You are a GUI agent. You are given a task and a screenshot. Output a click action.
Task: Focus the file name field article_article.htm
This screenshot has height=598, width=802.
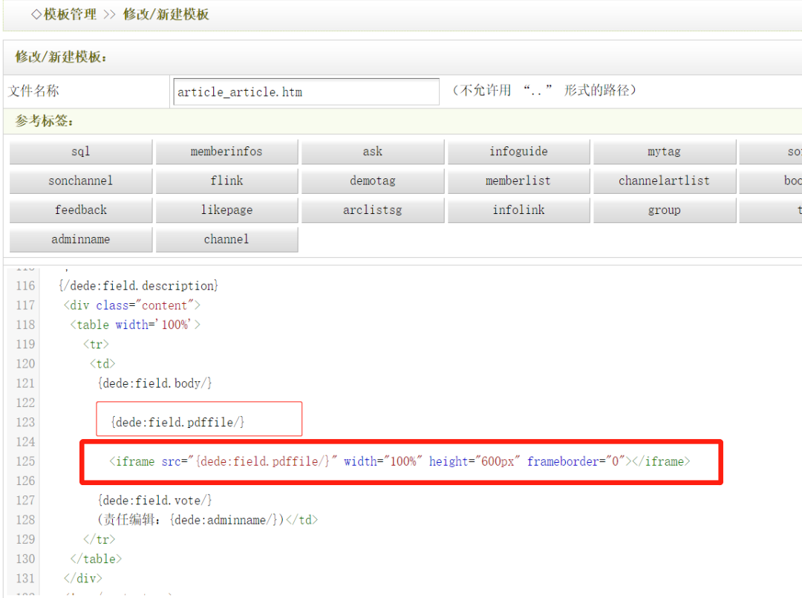coord(305,92)
